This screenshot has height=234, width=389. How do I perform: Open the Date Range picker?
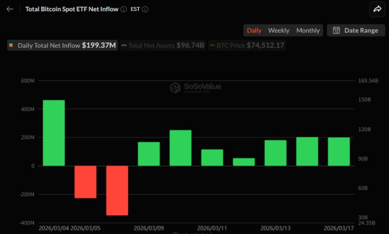click(356, 30)
